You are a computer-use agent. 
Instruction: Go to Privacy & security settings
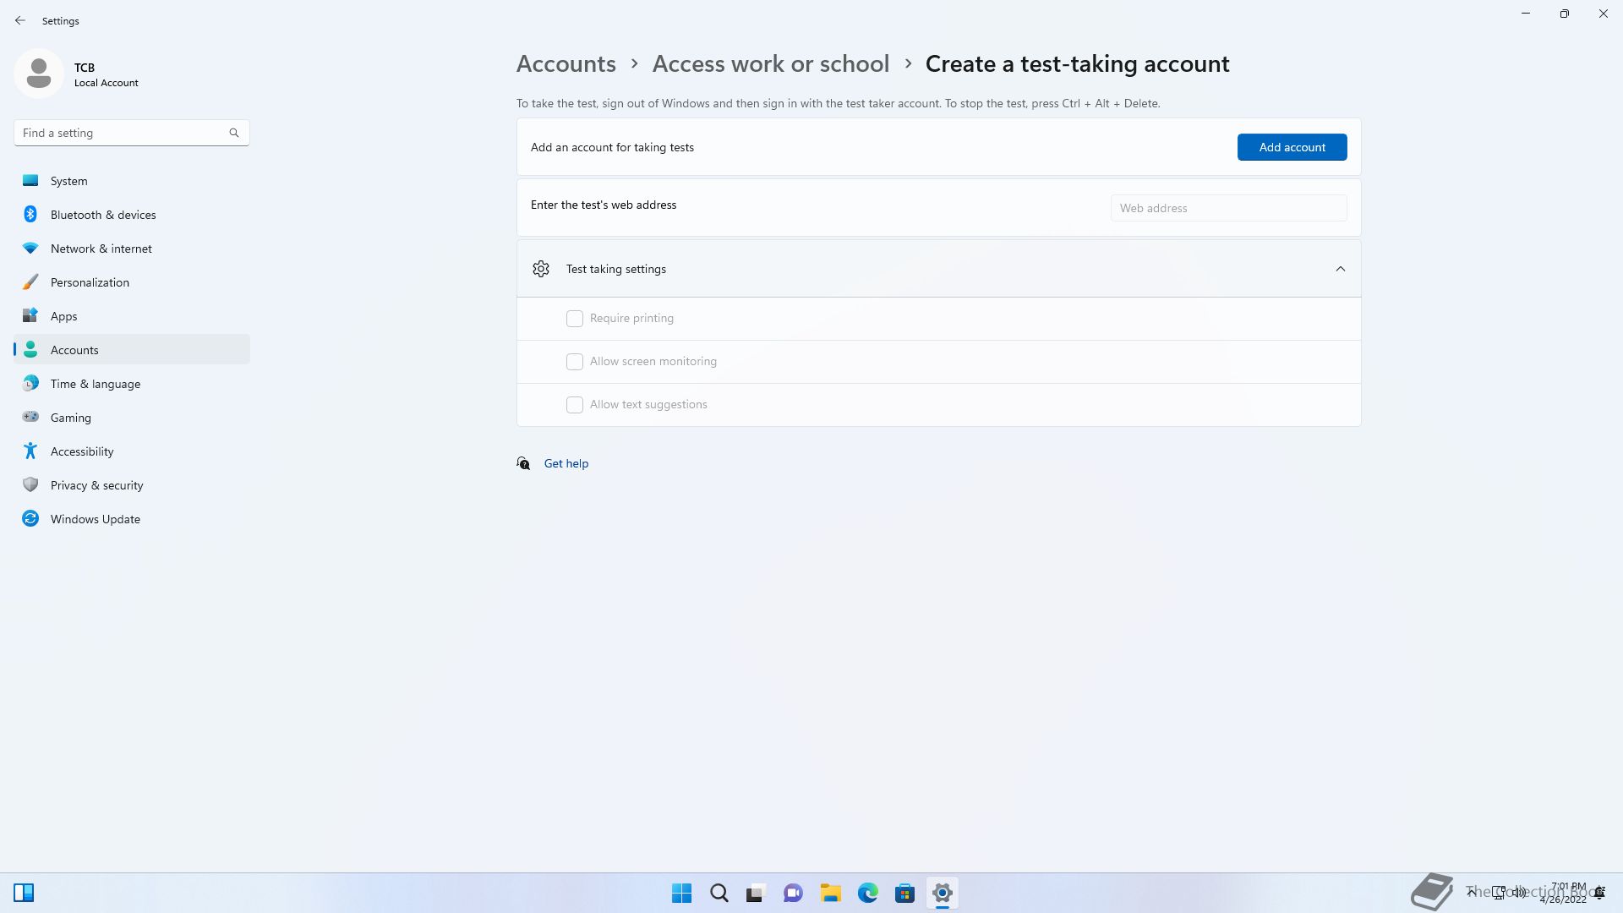tap(132, 484)
